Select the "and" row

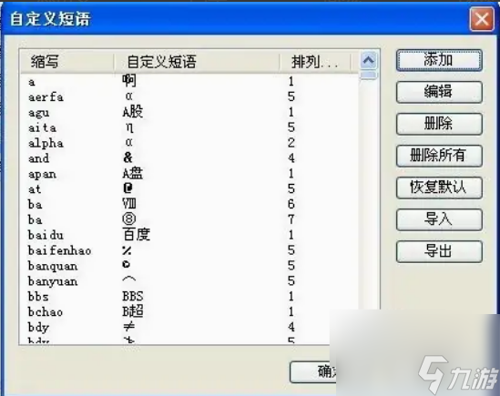(x=189, y=158)
